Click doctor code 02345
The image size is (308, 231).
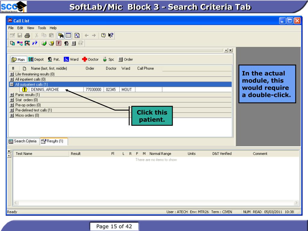coord(111,90)
